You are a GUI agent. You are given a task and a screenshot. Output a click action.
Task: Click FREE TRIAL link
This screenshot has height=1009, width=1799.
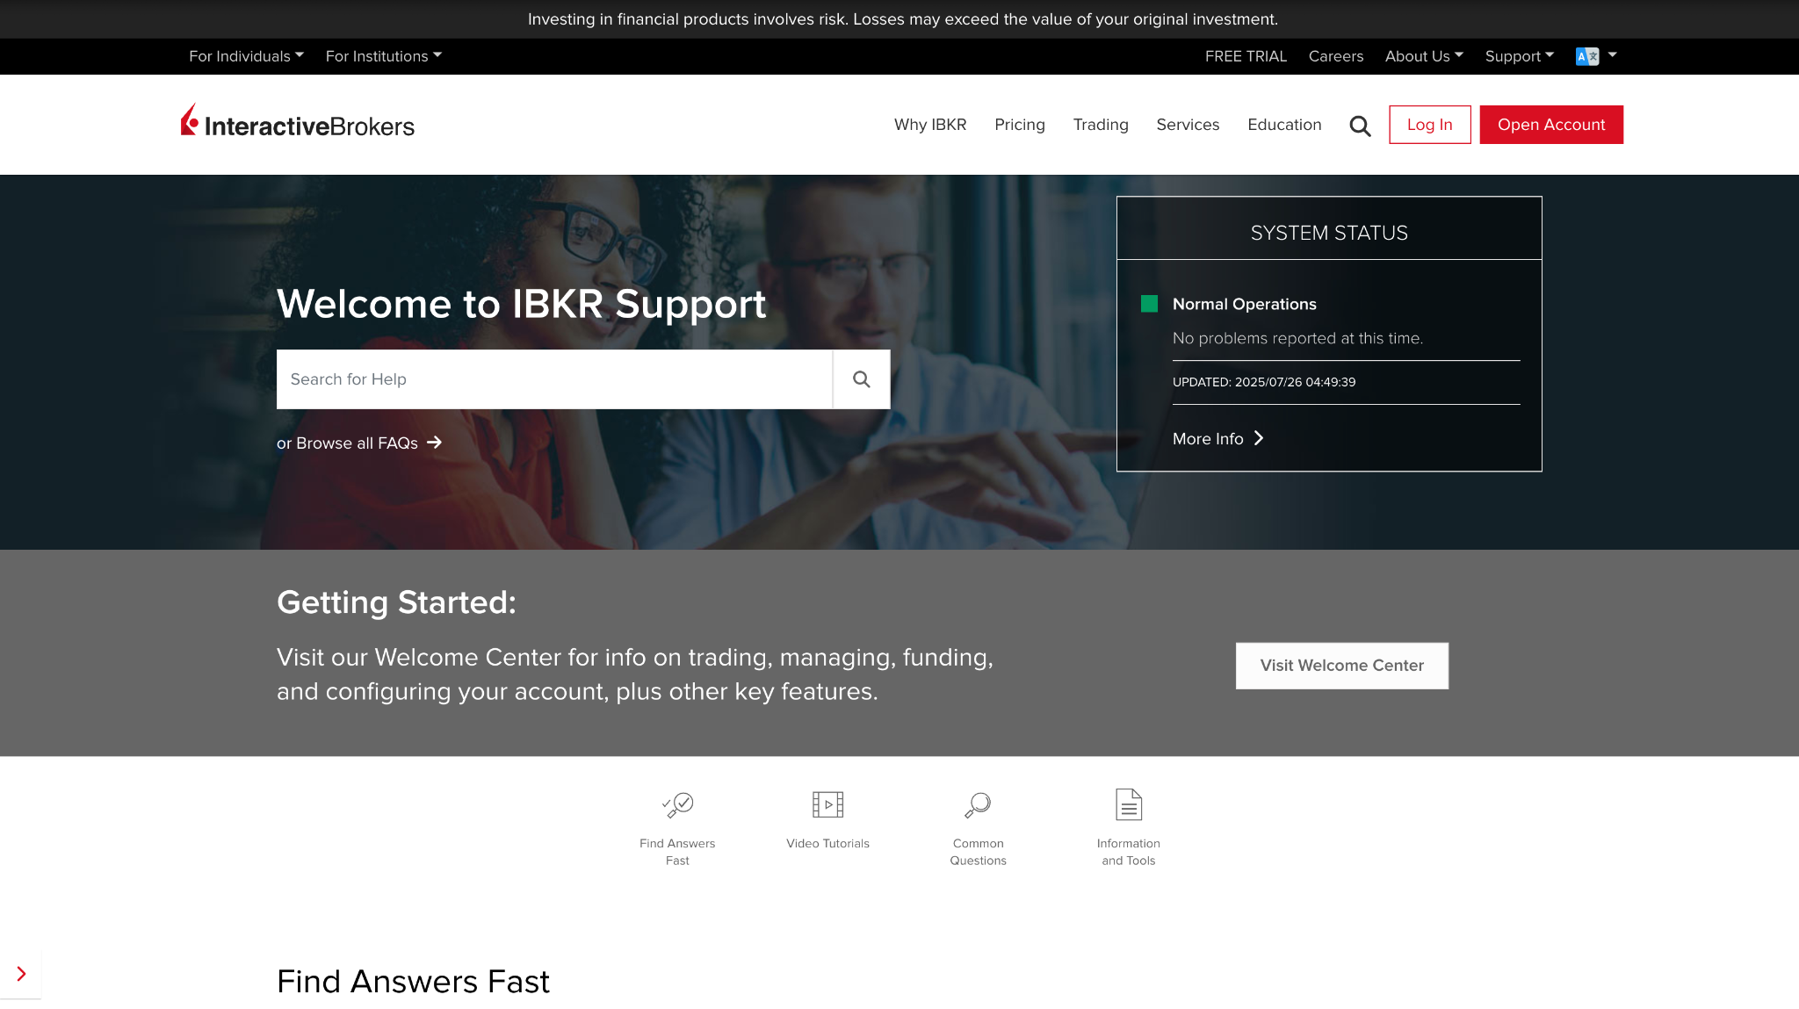point(1246,56)
